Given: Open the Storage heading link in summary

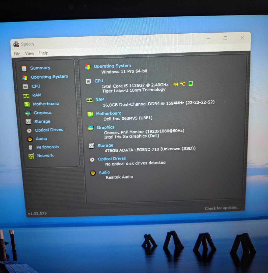Looking at the screenshot, I should point(105,145).
